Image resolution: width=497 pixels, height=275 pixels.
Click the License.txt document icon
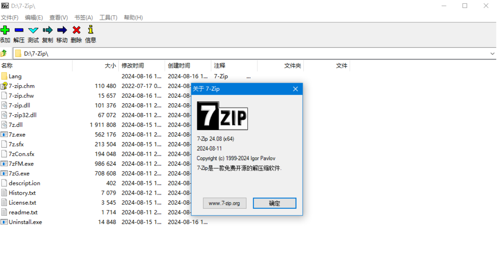(4, 203)
